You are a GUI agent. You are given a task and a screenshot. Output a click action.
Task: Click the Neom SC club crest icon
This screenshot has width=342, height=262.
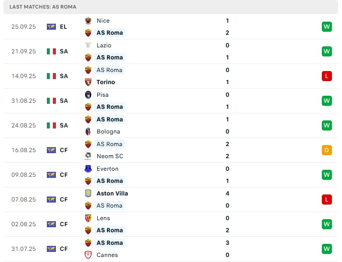point(88,156)
